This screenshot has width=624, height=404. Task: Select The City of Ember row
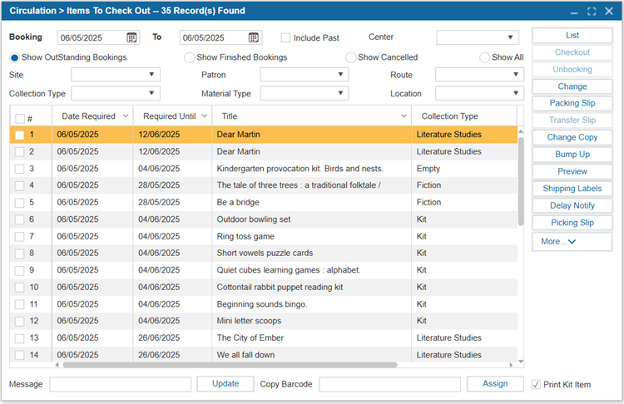250,338
